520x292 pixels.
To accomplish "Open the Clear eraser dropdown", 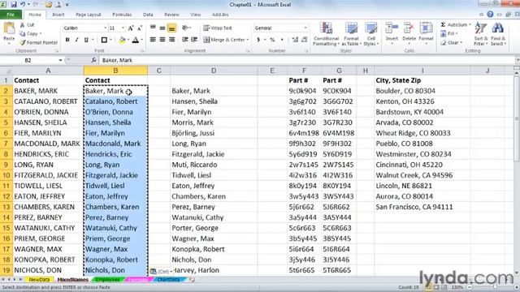I will tap(452, 43).
